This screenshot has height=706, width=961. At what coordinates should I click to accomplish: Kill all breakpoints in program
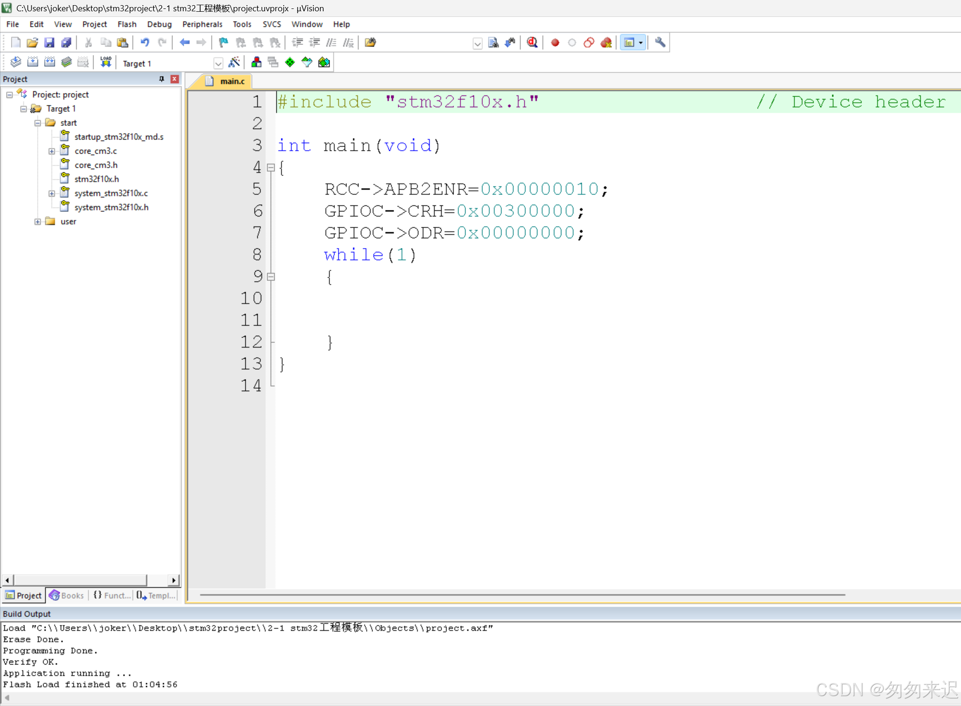[x=606, y=42]
